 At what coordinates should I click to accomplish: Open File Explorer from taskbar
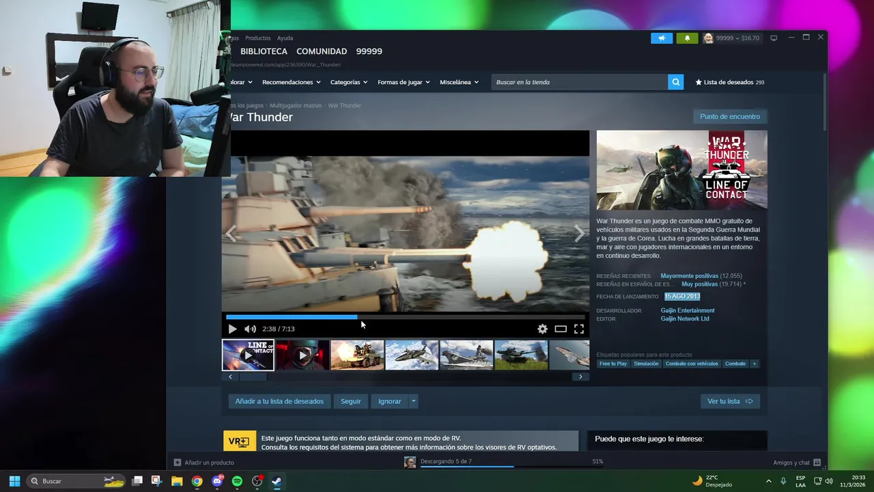coord(177,481)
